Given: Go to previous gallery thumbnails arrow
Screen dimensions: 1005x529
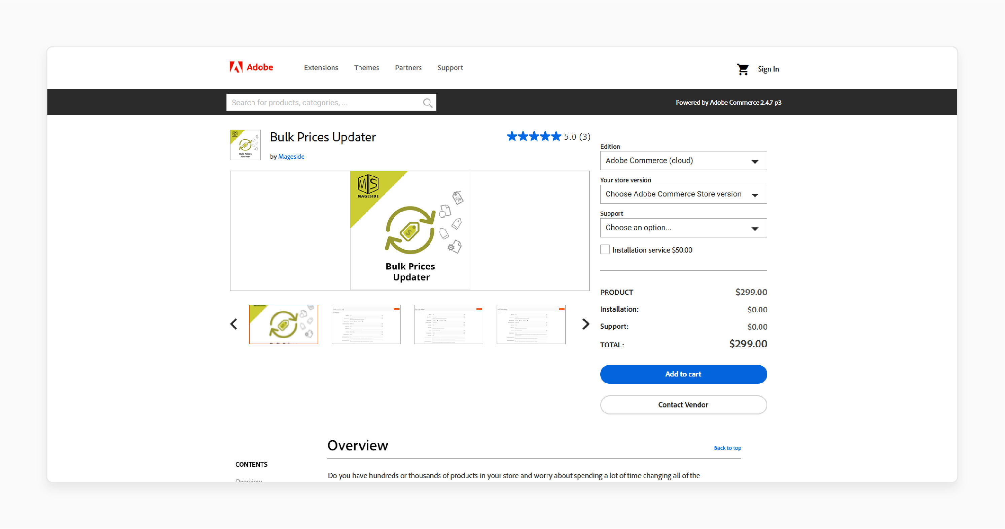Looking at the screenshot, I should click(234, 324).
